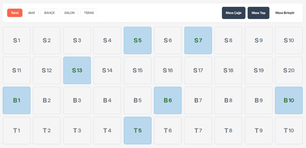
Task: Filter tables by BAHÇE area
Action: click(x=49, y=13)
